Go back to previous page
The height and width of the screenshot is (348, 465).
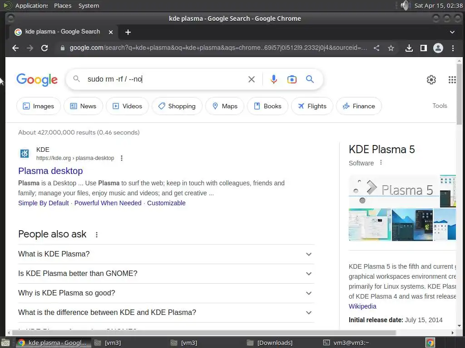[15, 48]
